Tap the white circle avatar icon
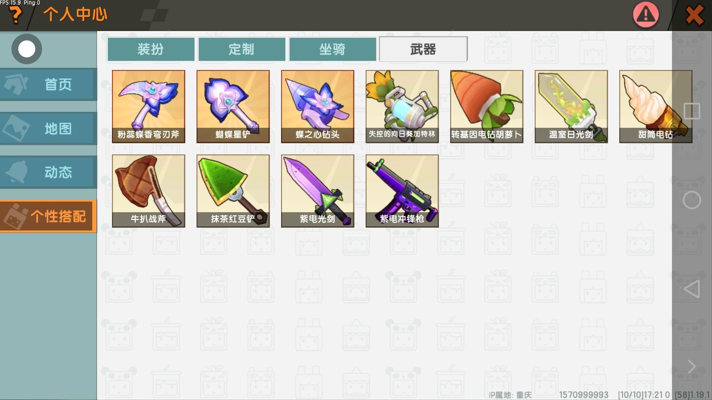The height and width of the screenshot is (400, 712). point(27,49)
